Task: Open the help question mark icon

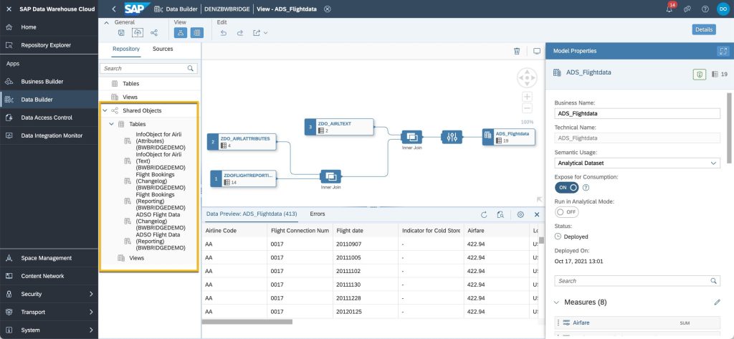Action: click(x=705, y=9)
